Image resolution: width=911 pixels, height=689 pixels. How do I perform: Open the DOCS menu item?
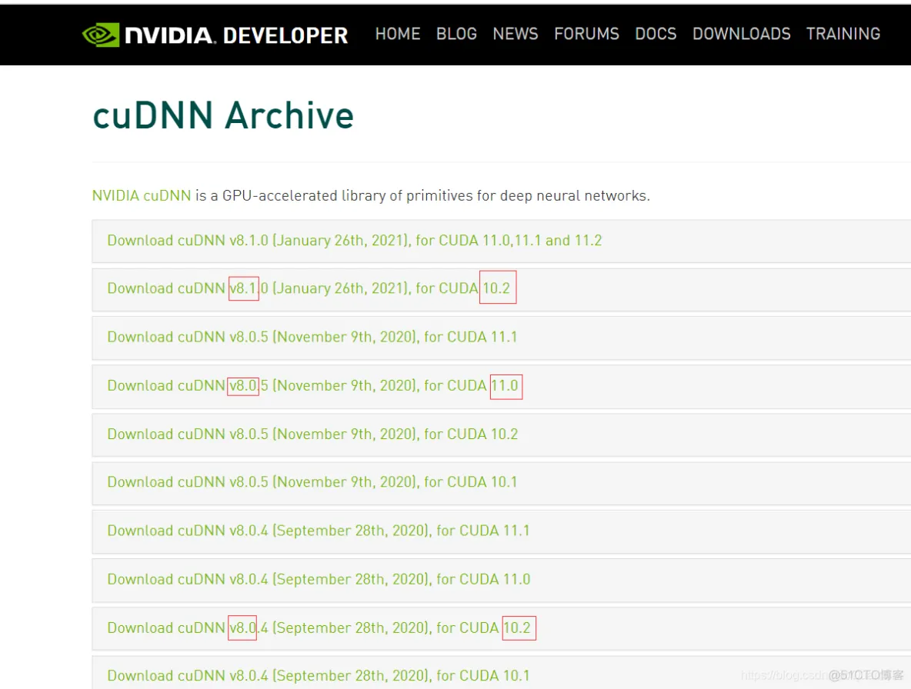click(656, 35)
